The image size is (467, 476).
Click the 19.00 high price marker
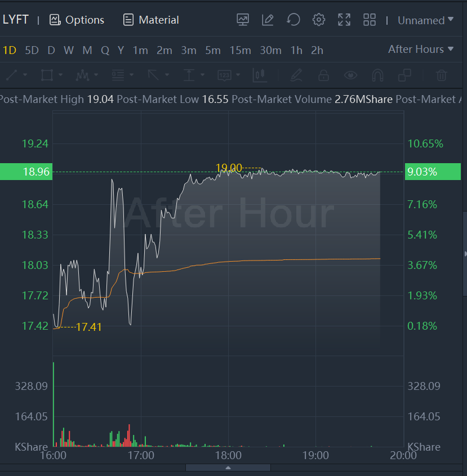click(x=229, y=168)
